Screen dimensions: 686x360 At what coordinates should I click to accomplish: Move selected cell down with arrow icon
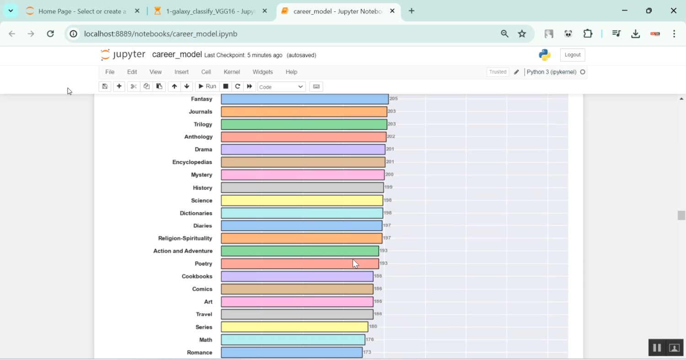(x=187, y=86)
